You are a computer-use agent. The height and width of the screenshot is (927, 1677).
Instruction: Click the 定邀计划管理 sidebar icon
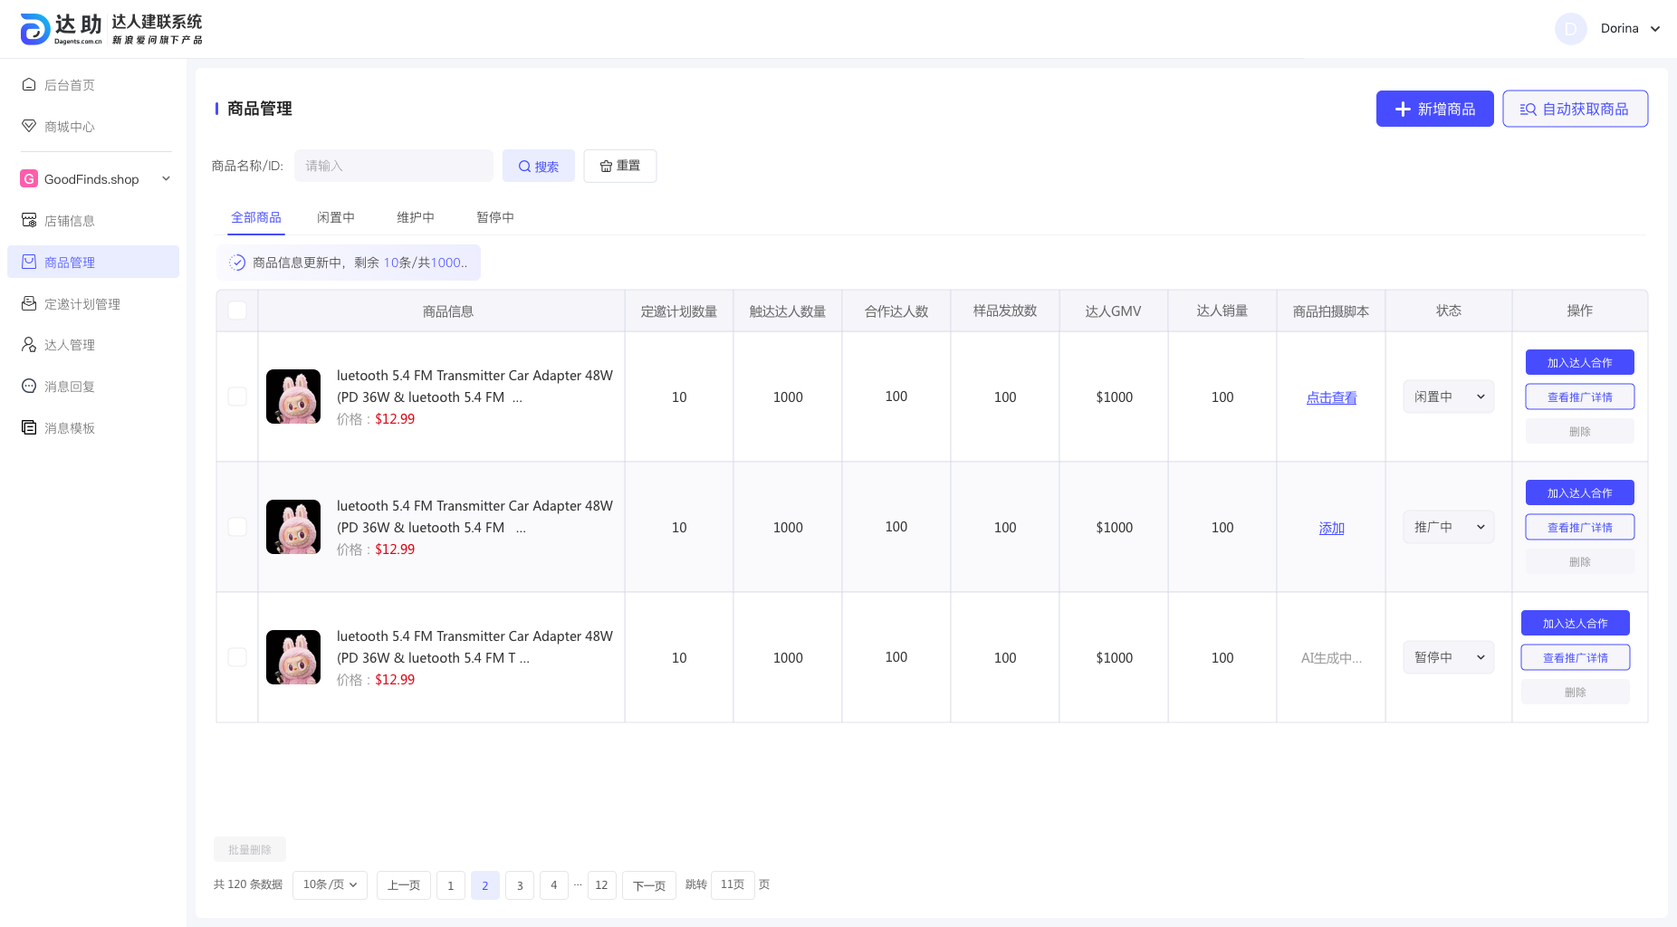tap(29, 304)
